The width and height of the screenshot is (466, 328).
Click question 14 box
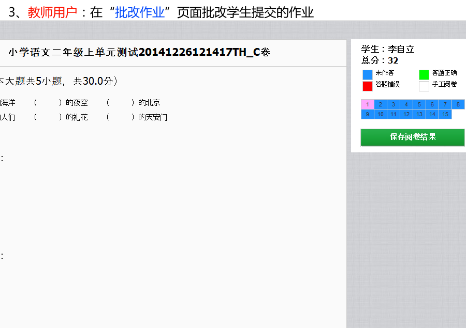click(432, 114)
